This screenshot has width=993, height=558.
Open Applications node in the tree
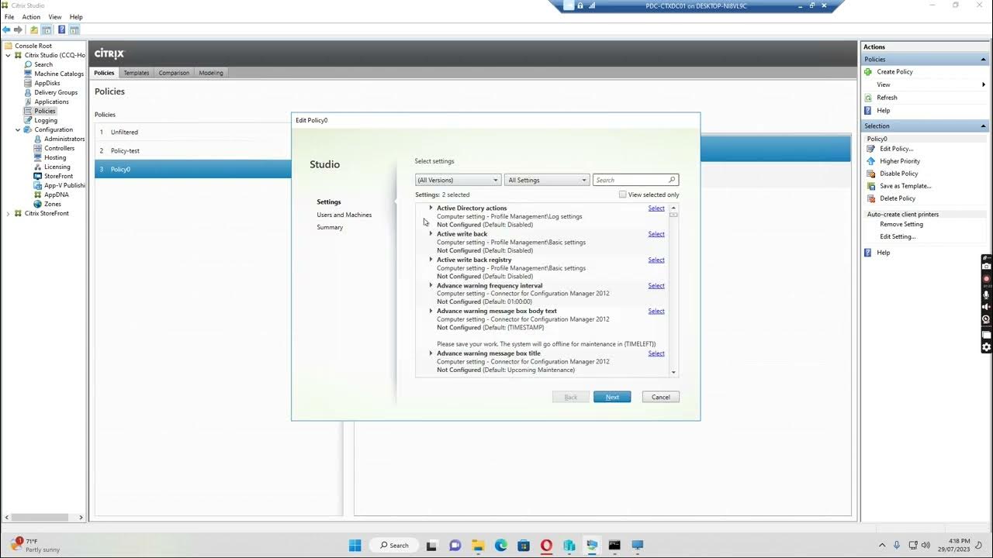point(51,102)
